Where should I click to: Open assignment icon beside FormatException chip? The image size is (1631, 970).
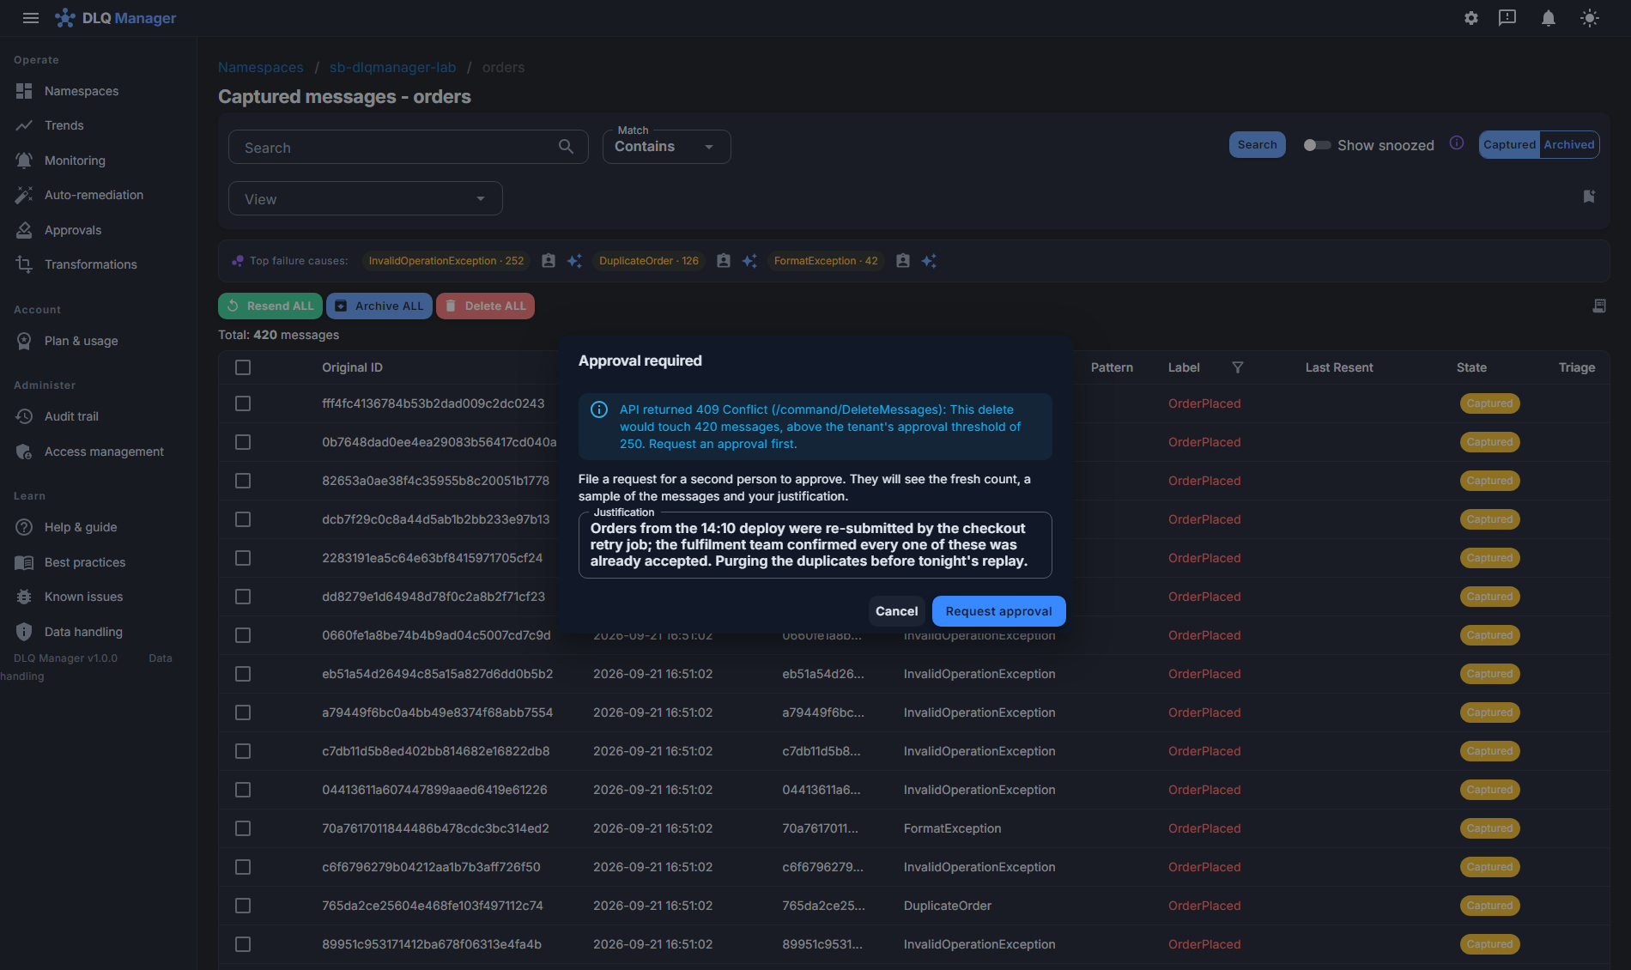click(903, 261)
